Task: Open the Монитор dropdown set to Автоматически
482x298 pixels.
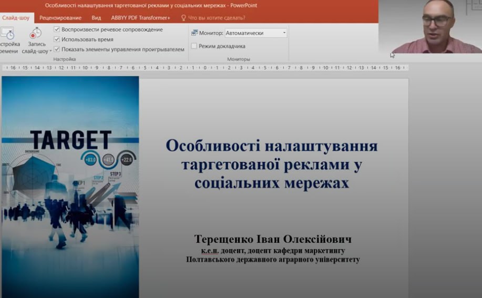Action: (x=284, y=33)
